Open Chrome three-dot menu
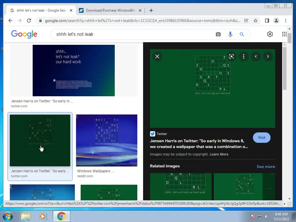 coord(286,21)
